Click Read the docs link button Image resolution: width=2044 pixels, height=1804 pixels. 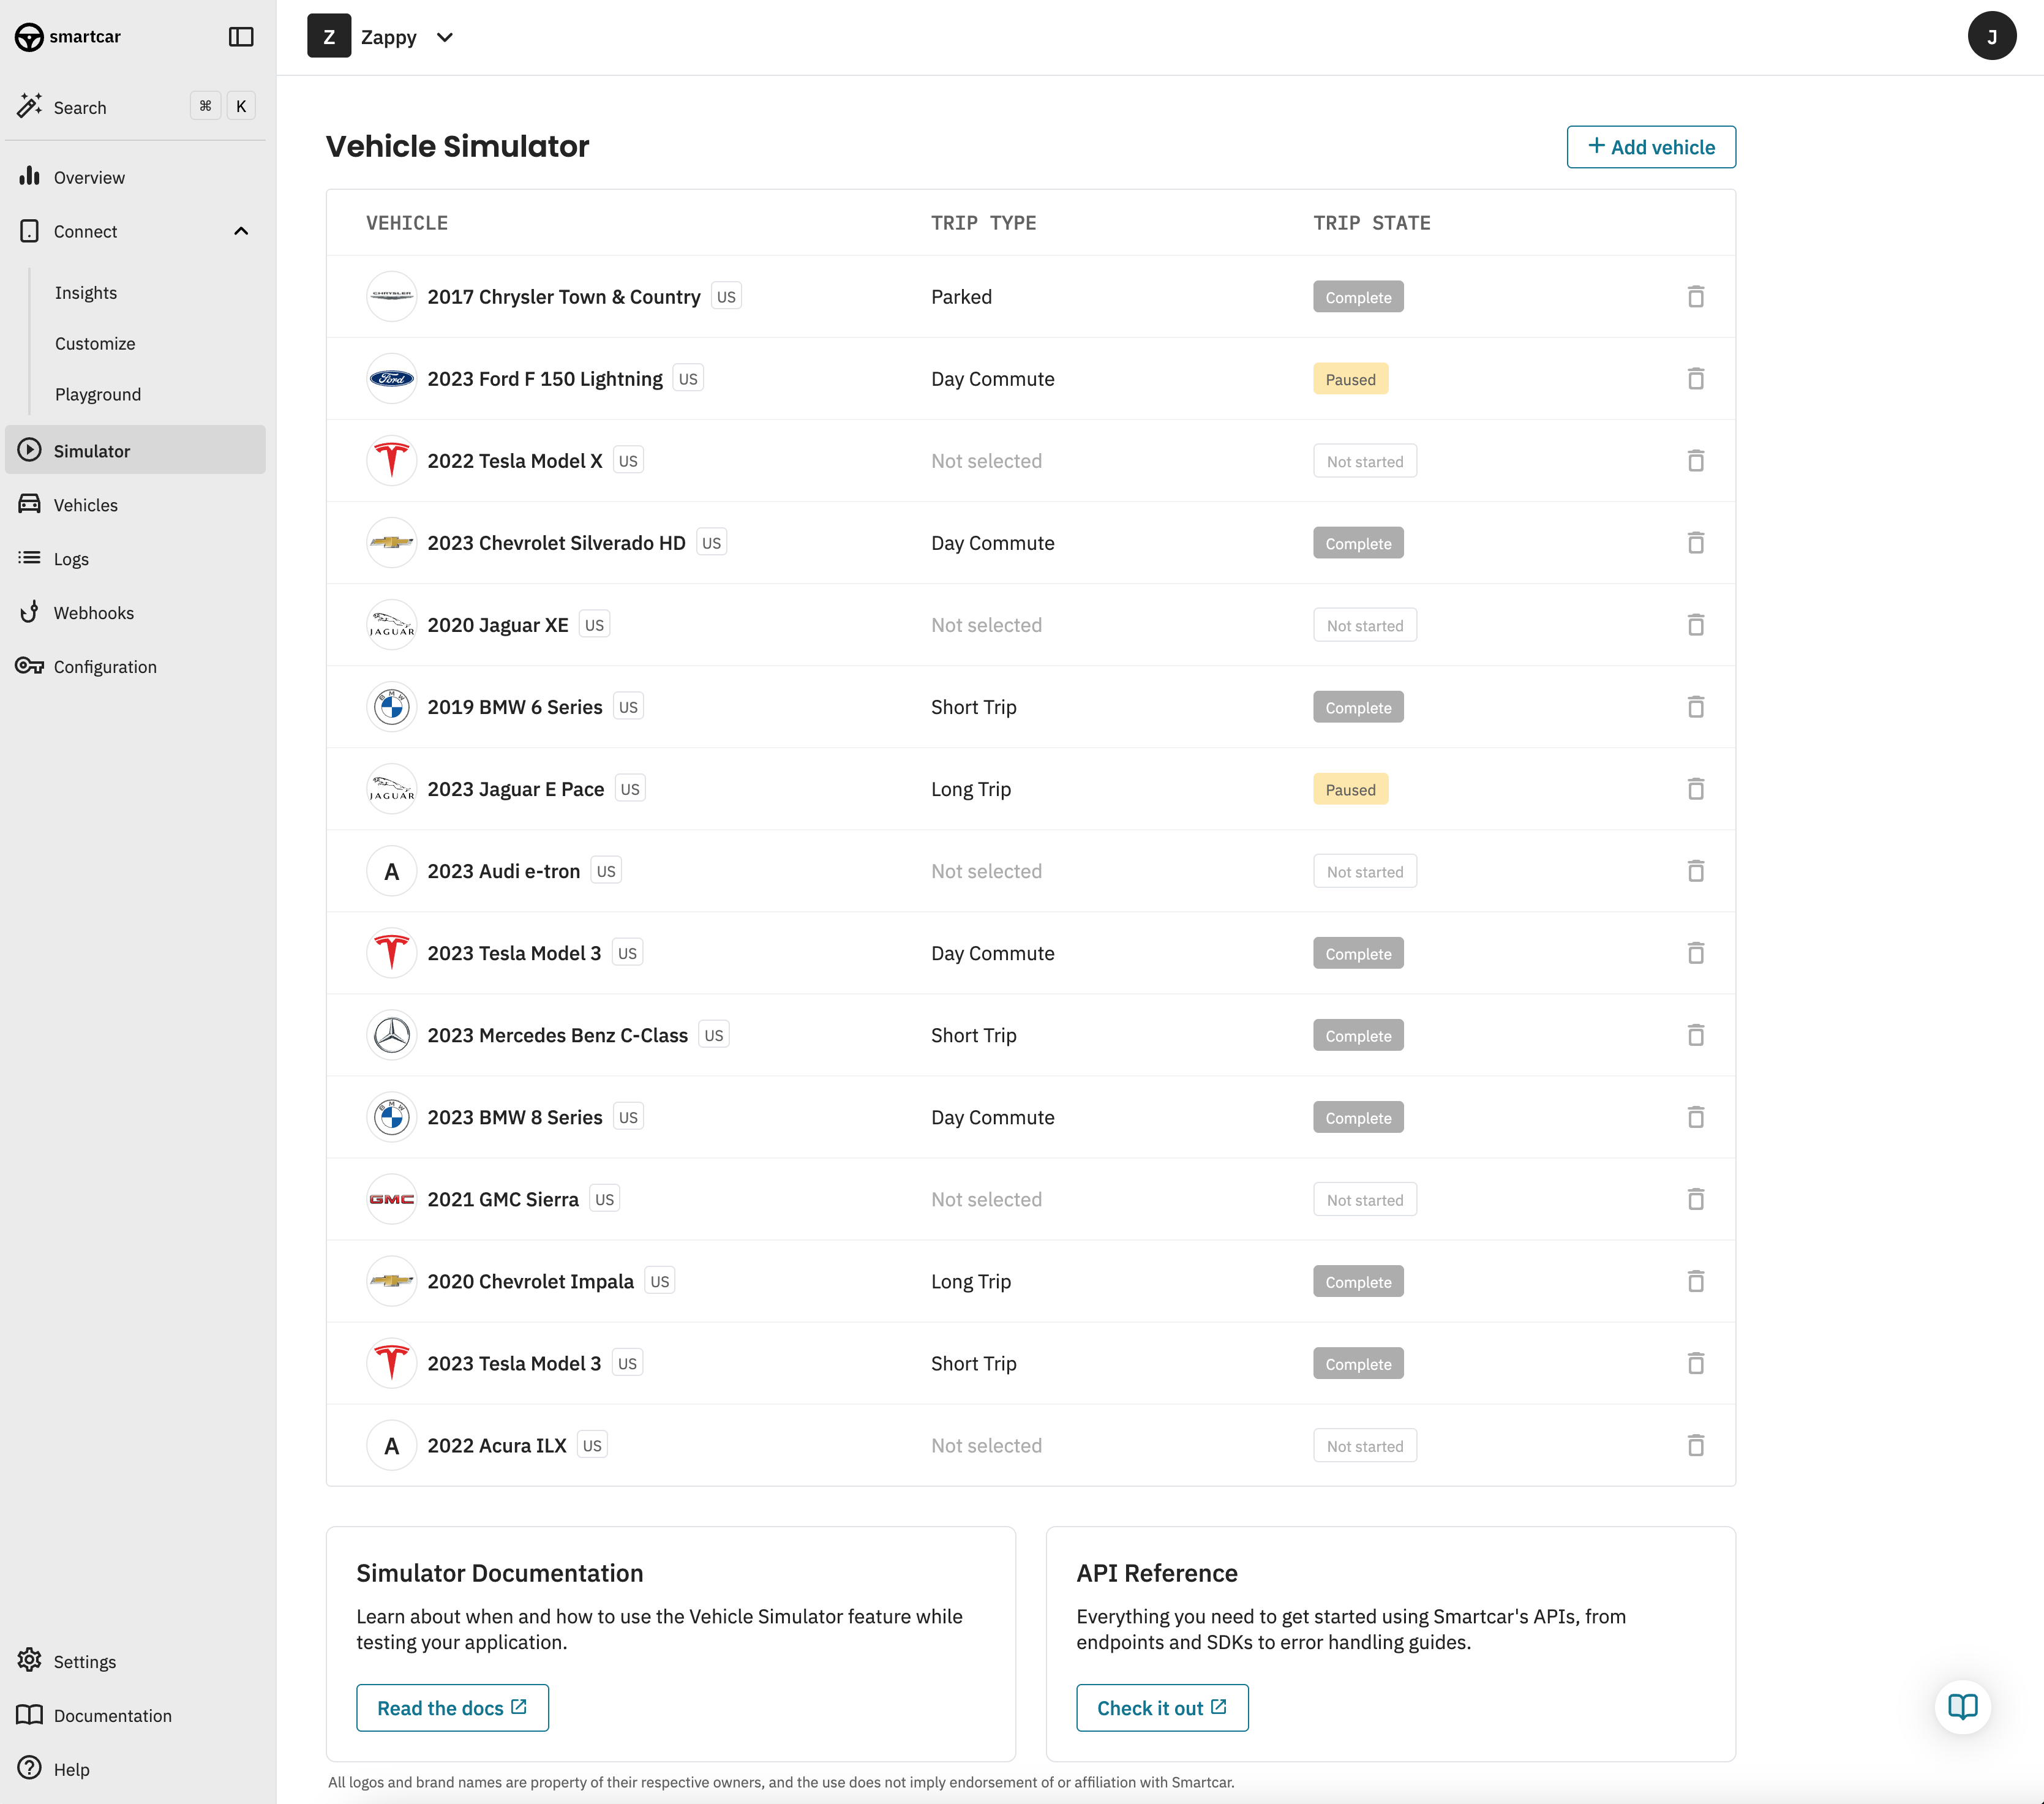(x=452, y=1708)
